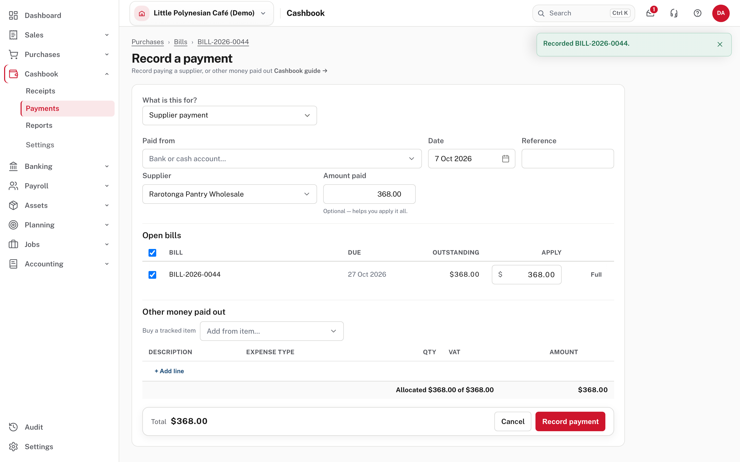The image size is (740, 462).
Task: Click the Cashbook wallet icon
Action: pos(13,74)
